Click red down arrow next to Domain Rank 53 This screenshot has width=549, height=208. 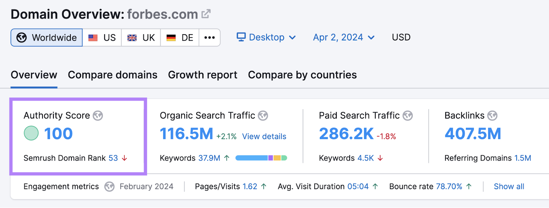tap(125, 158)
